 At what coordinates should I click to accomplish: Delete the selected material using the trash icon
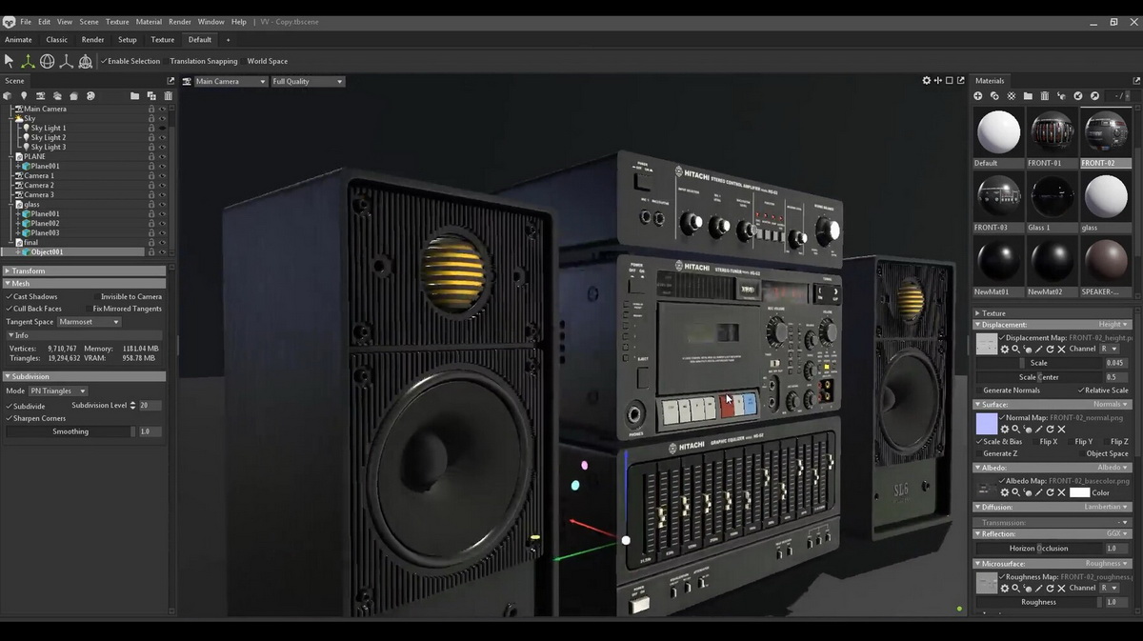click(1045, 96)
